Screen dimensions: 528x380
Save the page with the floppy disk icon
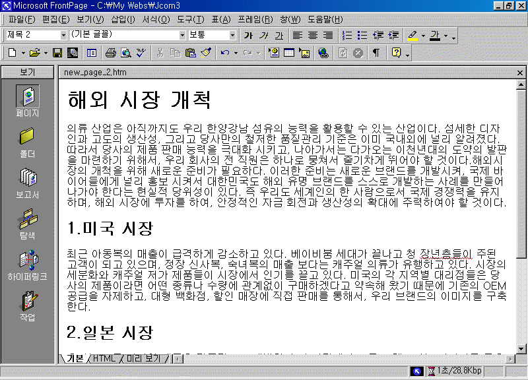[57, 53]
